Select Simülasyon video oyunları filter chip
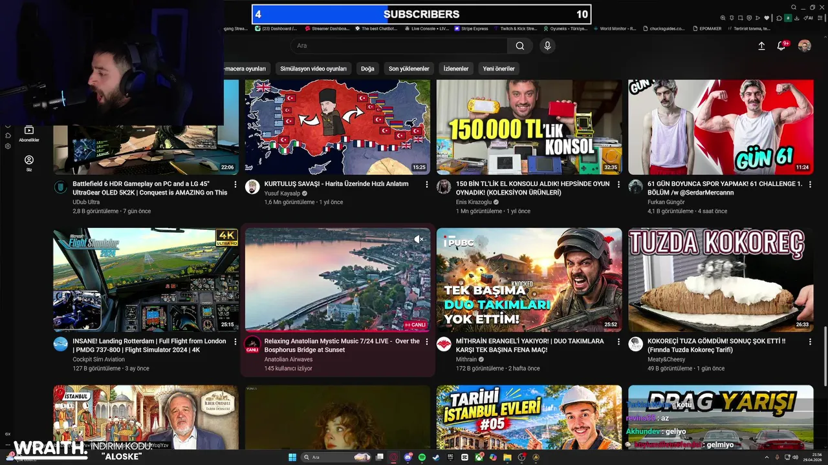 [313, 68]
